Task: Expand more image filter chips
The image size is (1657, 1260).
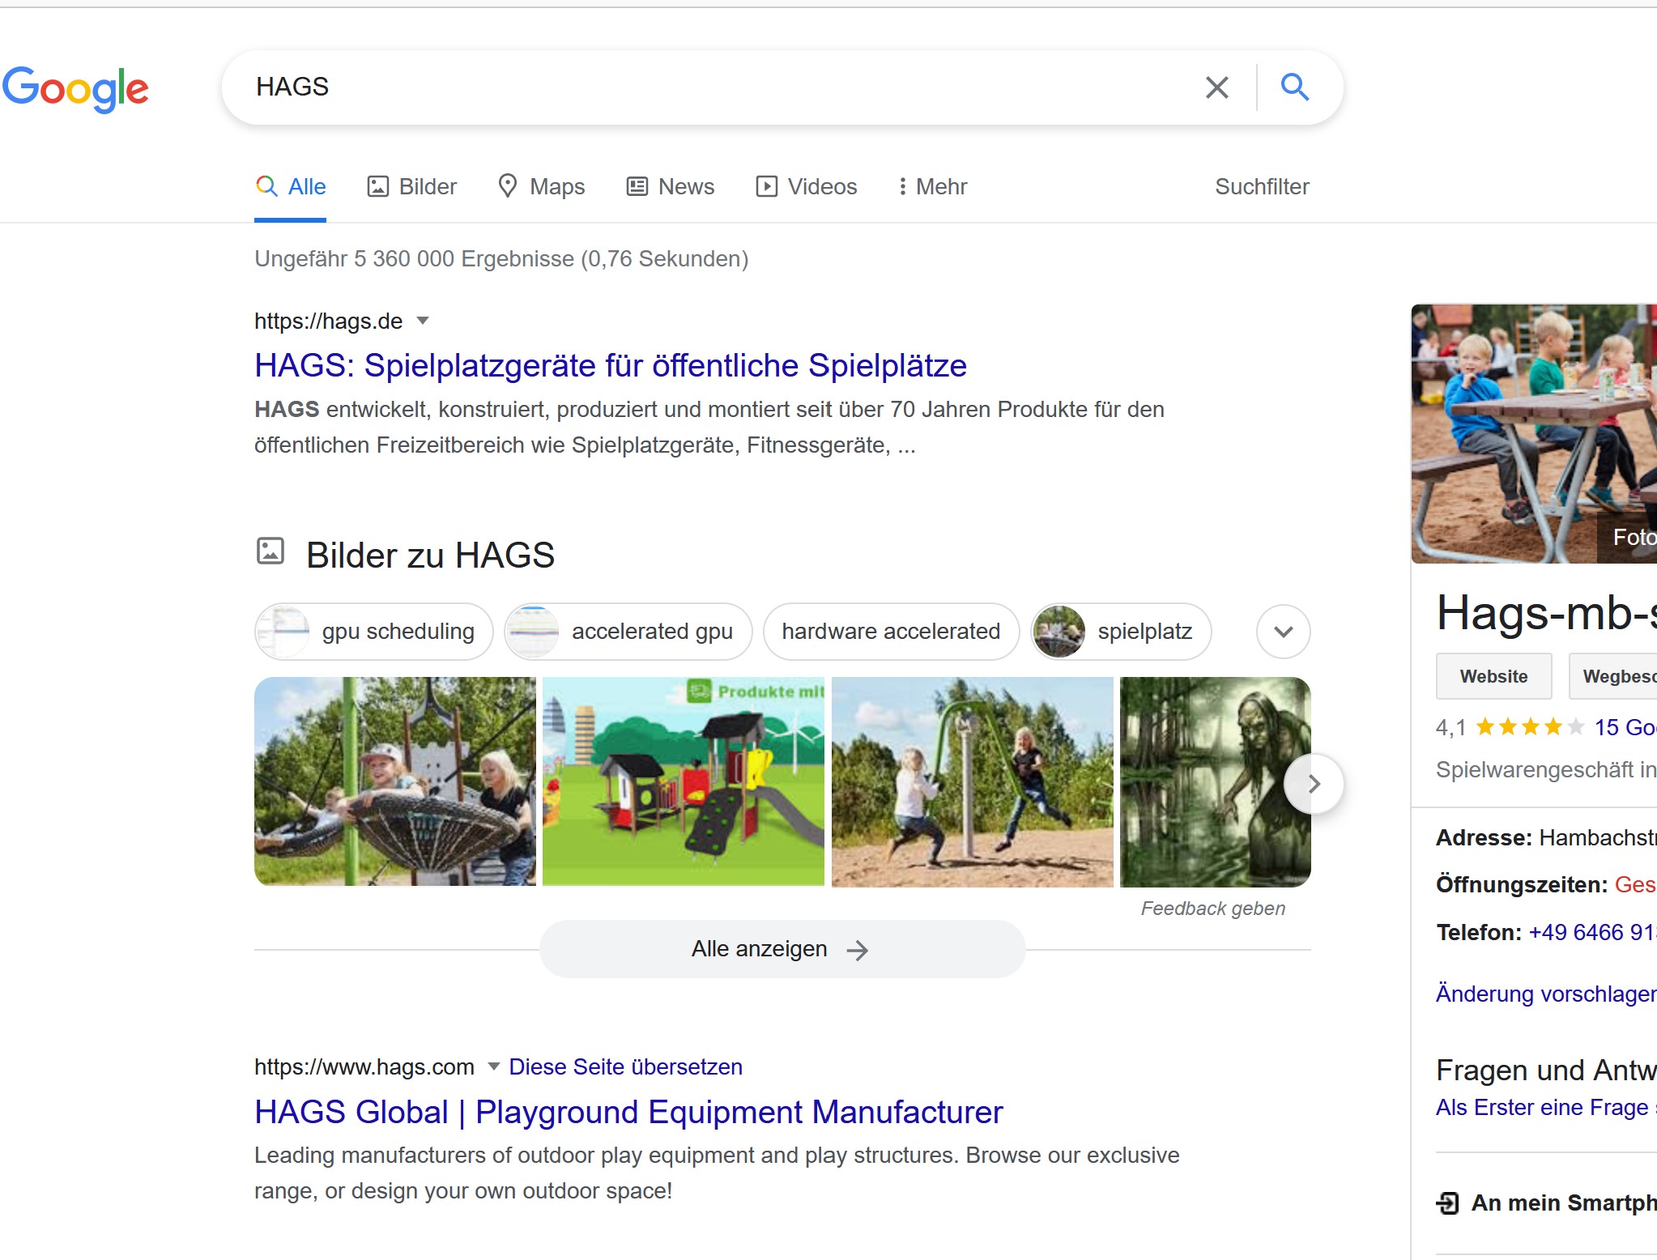Action: (x=1283, y=632)
